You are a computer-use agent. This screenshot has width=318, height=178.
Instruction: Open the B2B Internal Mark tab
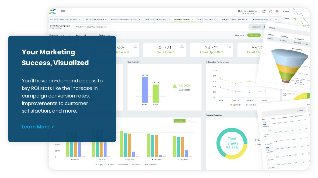(260, 19)
